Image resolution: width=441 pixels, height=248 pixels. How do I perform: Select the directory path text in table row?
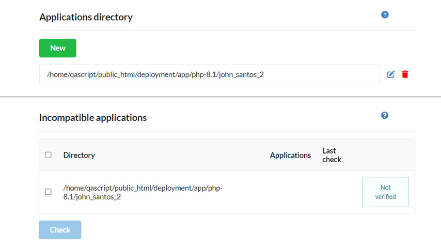pos(143,192)
